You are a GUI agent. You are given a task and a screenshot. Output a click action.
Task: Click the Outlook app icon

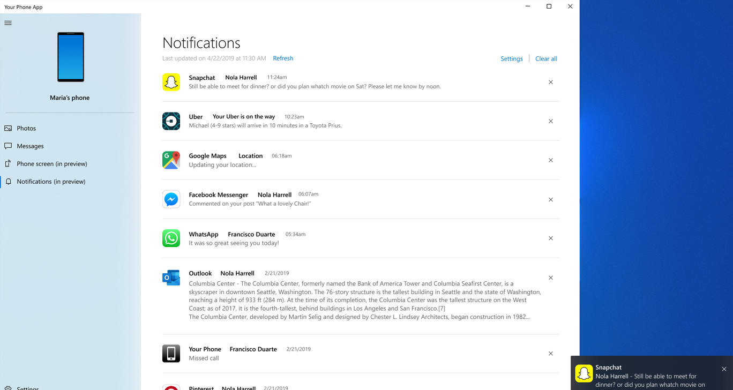(171, 277)
